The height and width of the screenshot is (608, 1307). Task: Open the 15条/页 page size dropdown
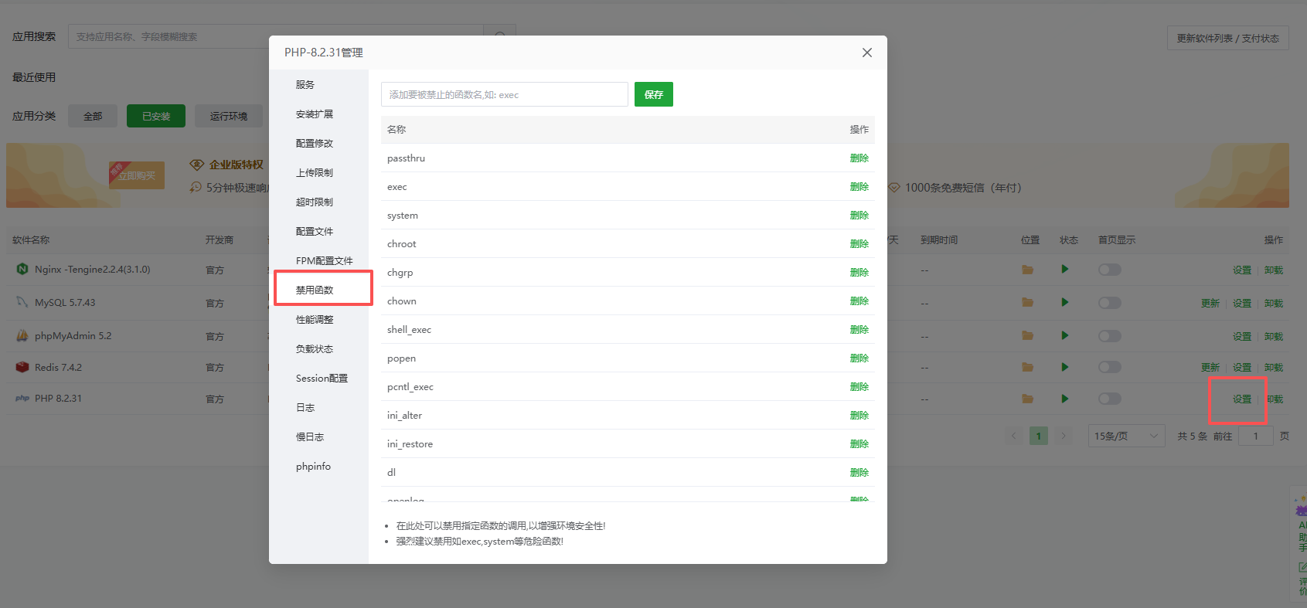point(1126,436)
